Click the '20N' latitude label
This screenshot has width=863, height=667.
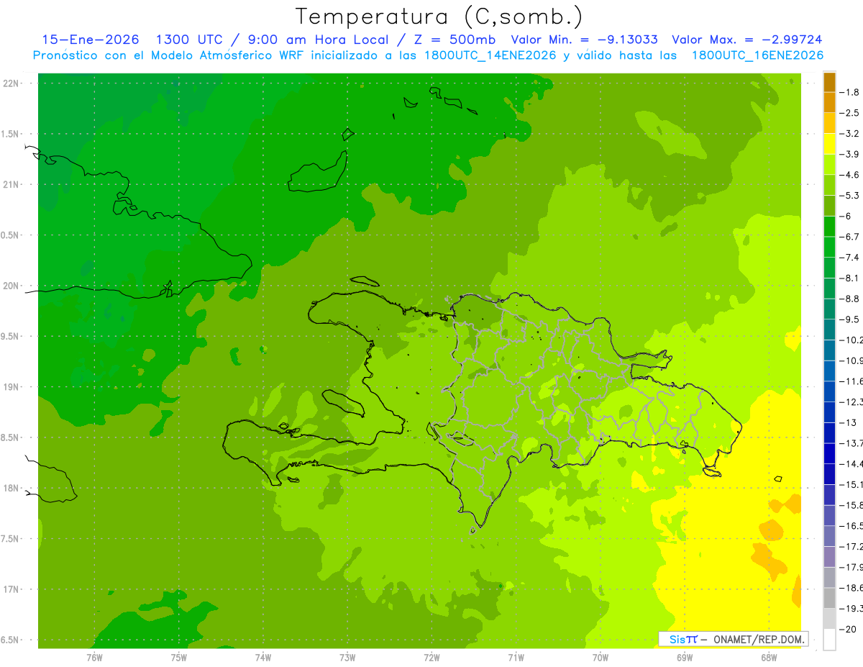tap(12, 286)
